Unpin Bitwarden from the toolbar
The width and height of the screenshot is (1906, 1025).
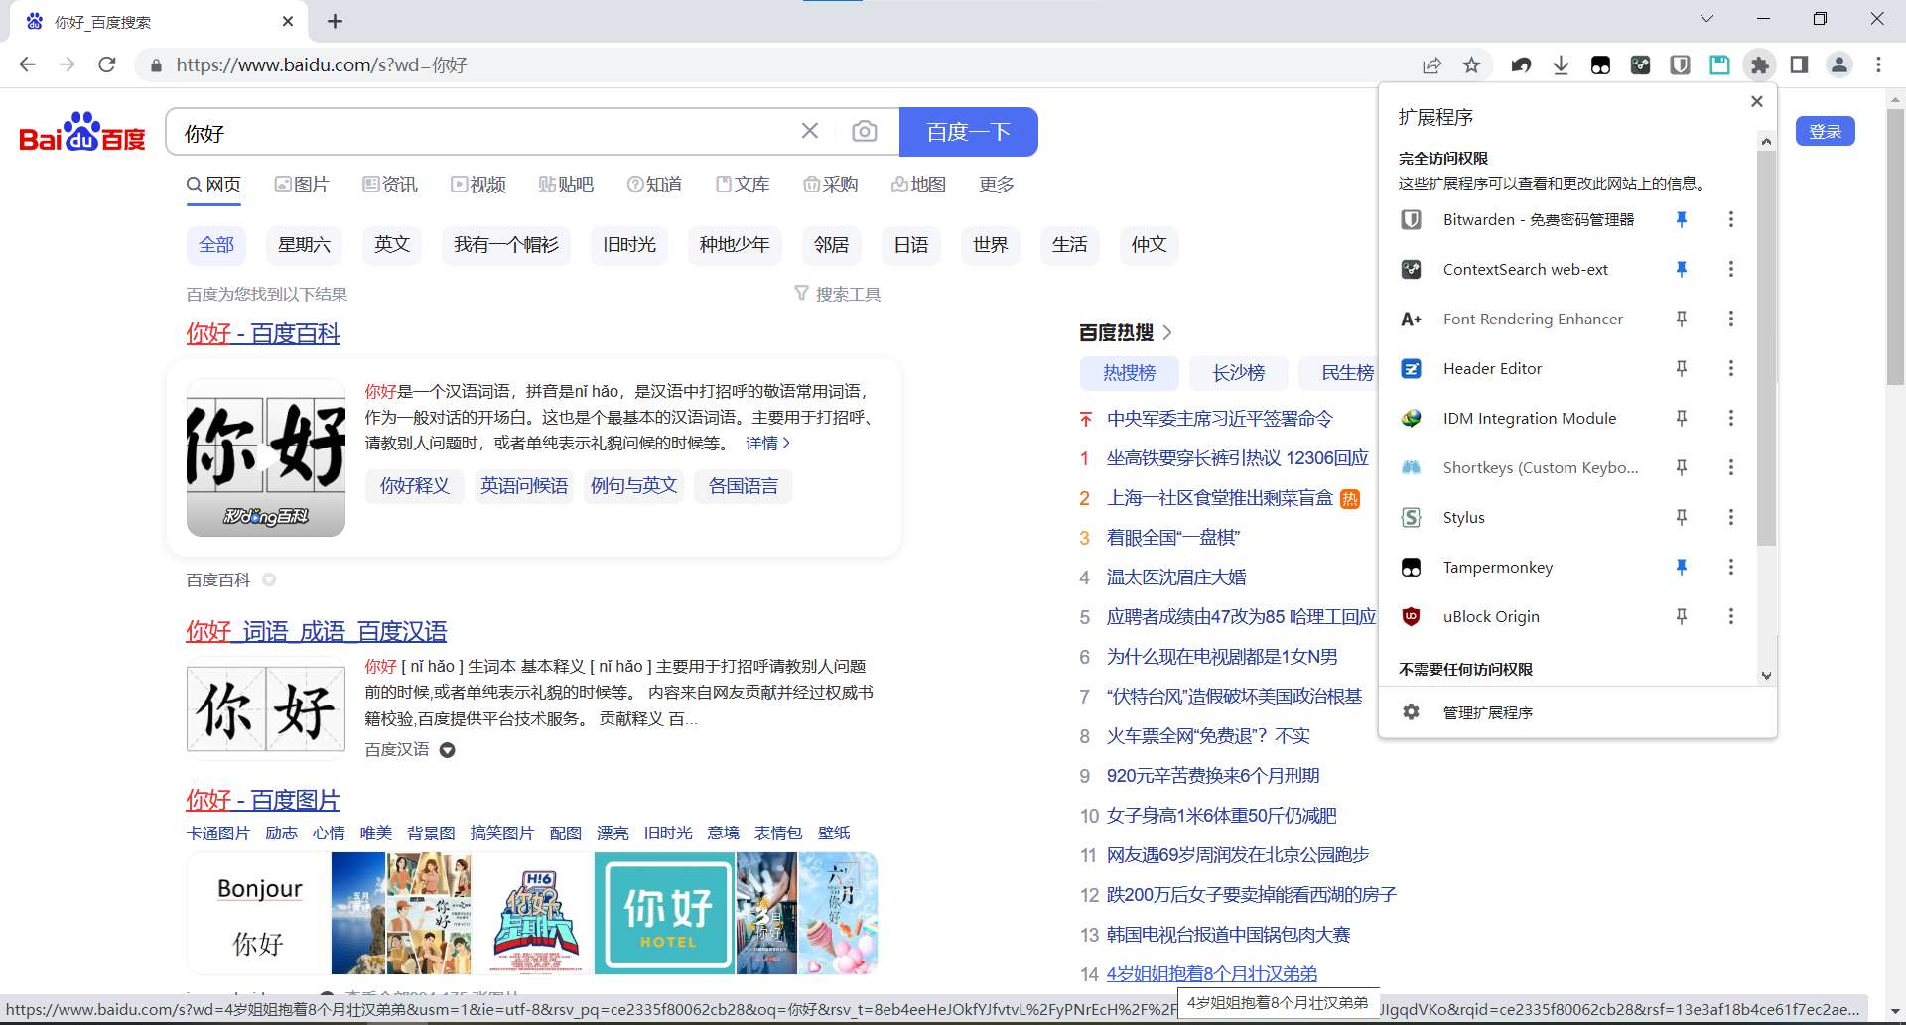tap(1682, 219)
